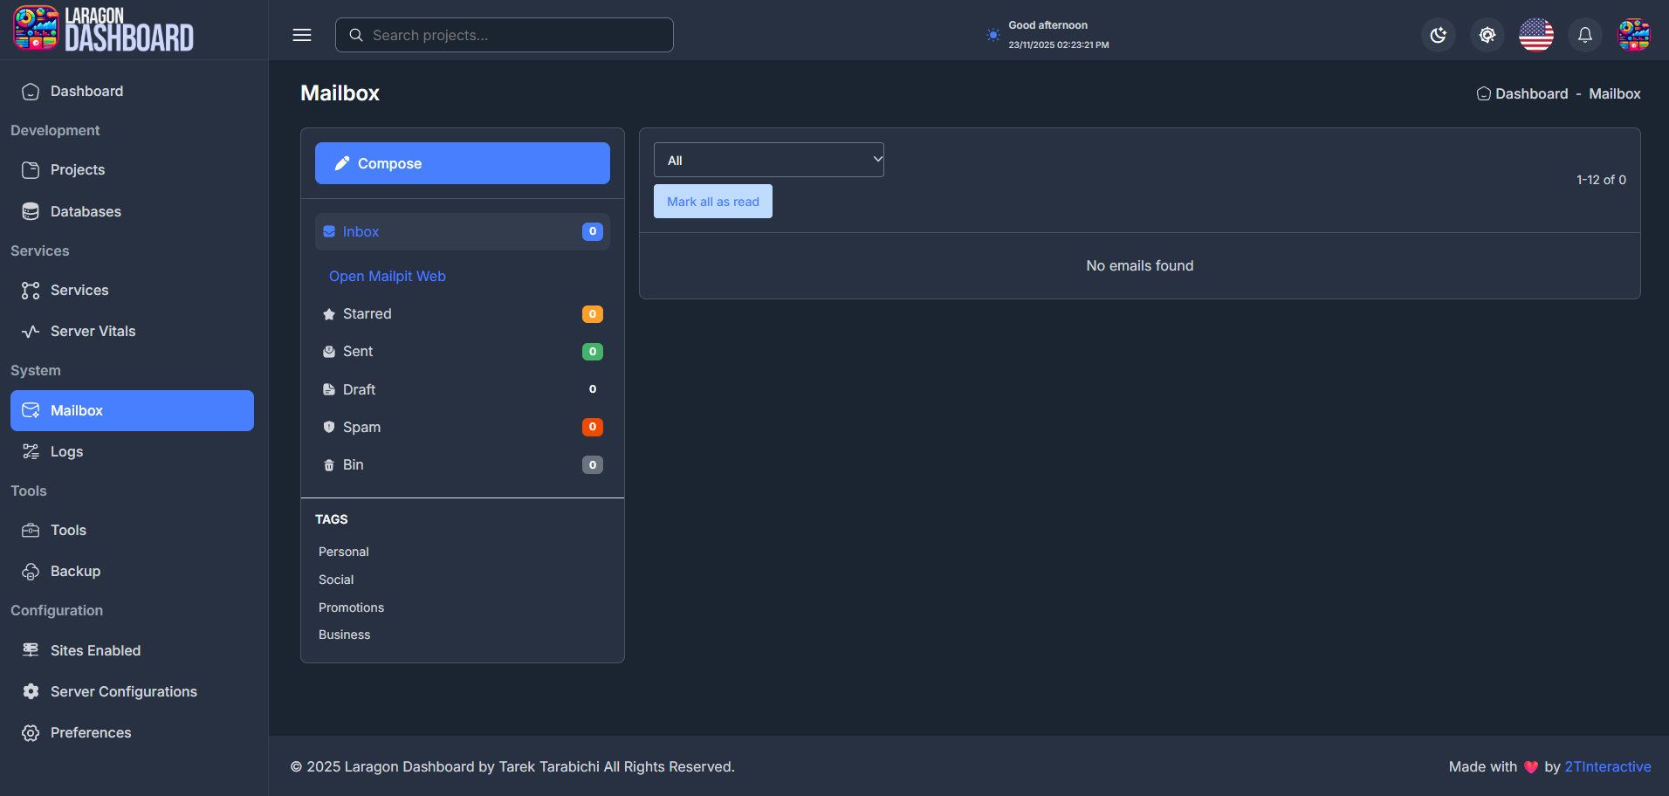
Task: Open Server Vitals from the Services section
Action: point(93,331)
